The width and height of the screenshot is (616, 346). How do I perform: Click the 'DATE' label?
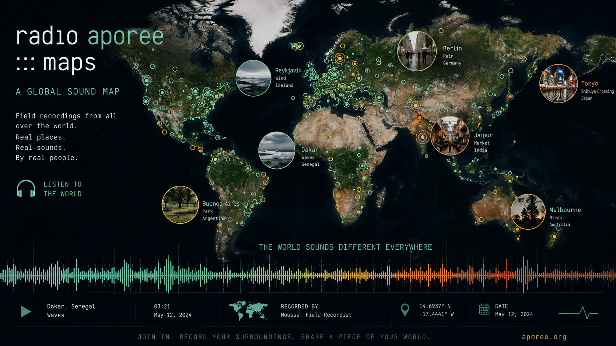pyautogui.click(x=501, y=306)
